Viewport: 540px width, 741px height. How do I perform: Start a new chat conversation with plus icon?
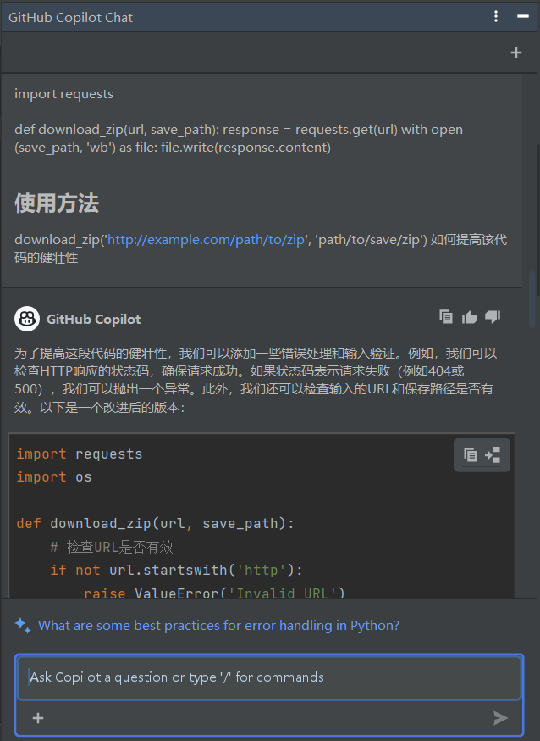pyautogui.click(x=516, y=53)
